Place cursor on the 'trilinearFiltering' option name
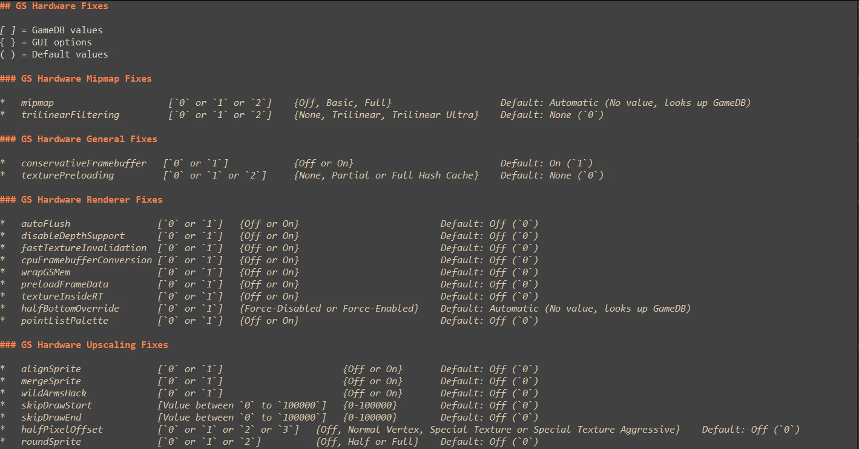859x449 pixels. coord(70,115)
